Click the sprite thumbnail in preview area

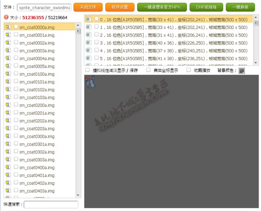pos(90,82)
